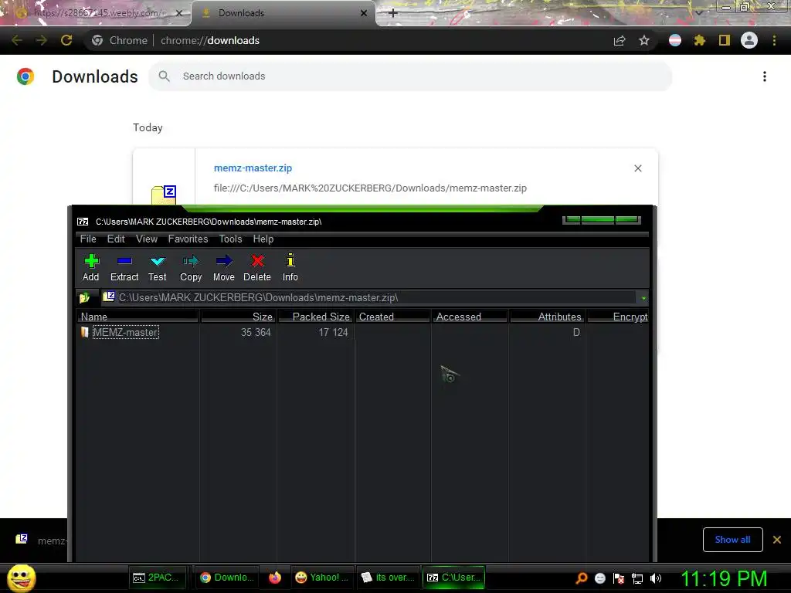Open the Edit menu in 7-Zip
This screenshot has height=593, width=791.
(x=116, y=239)
